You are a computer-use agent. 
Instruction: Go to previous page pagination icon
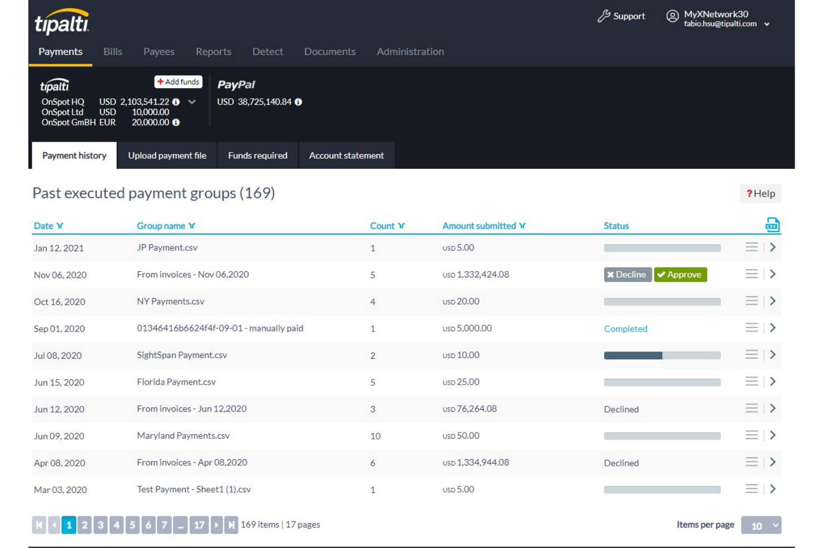click(54, 525)
